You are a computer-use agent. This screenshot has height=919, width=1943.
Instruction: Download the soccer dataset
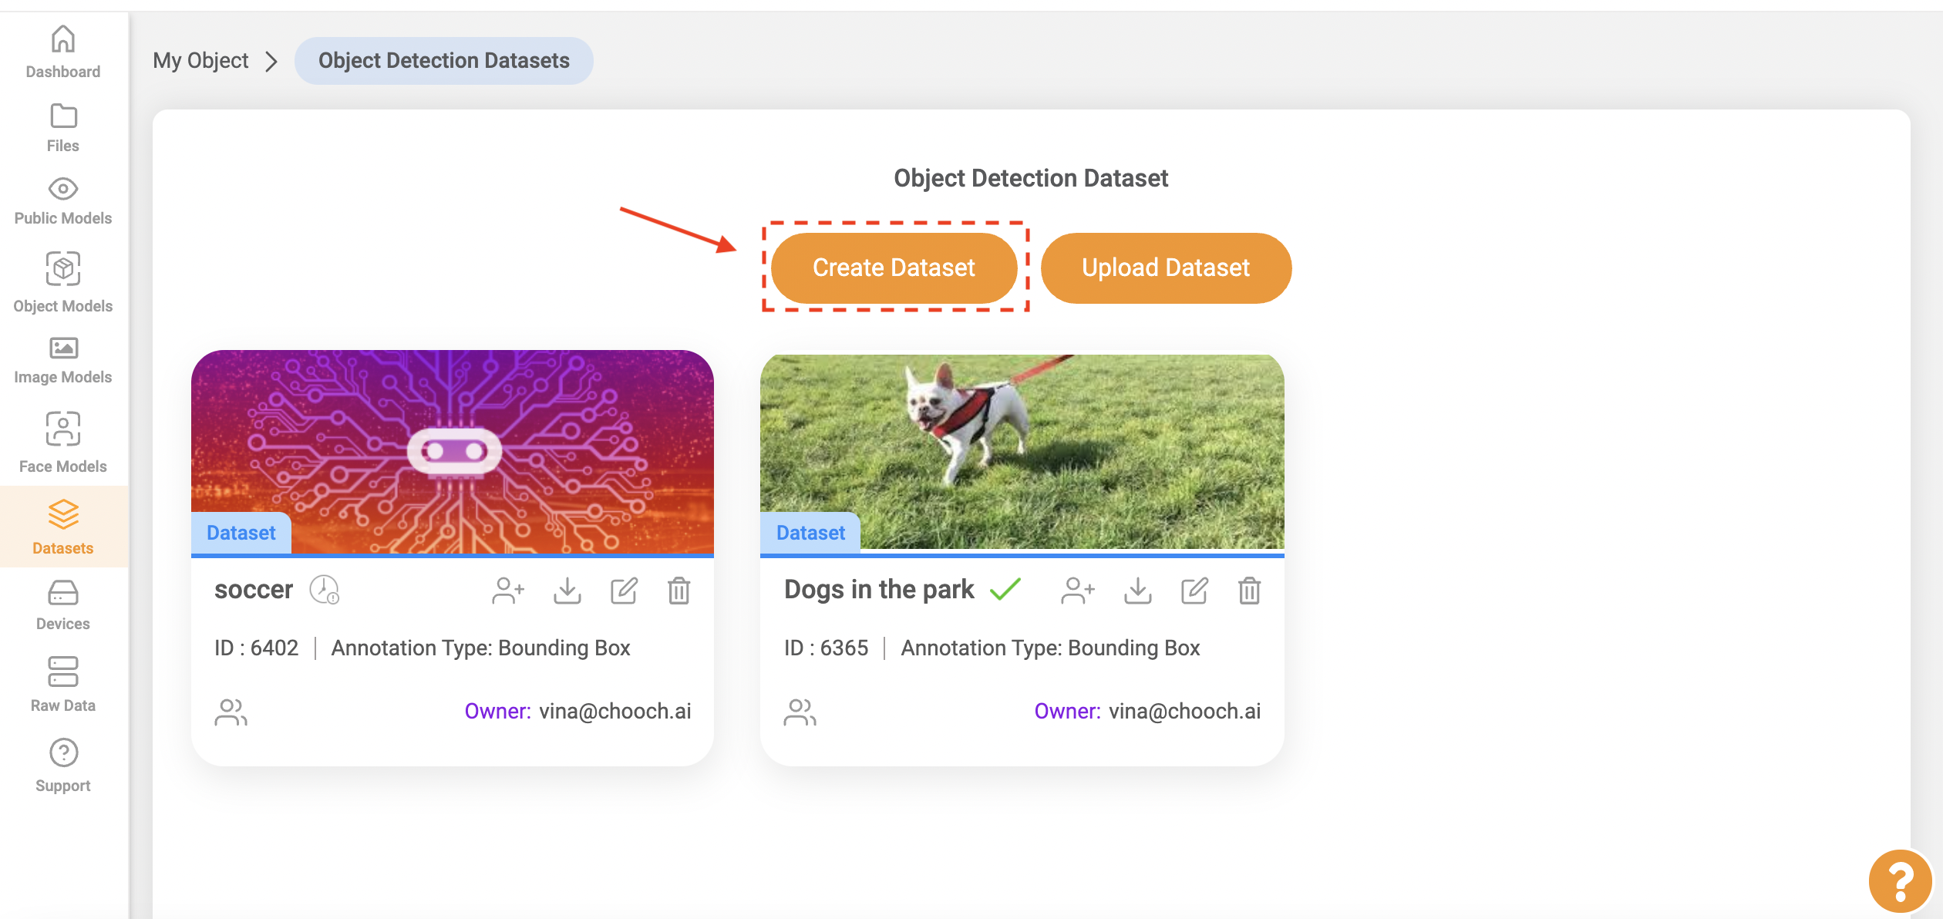567,591
